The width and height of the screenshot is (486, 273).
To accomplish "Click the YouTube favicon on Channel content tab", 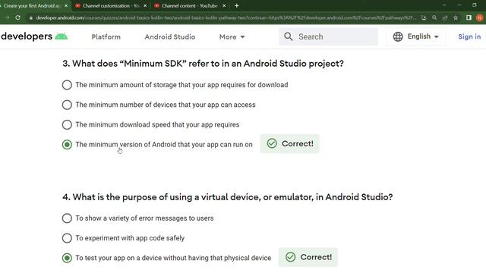I will coord(157,5).
